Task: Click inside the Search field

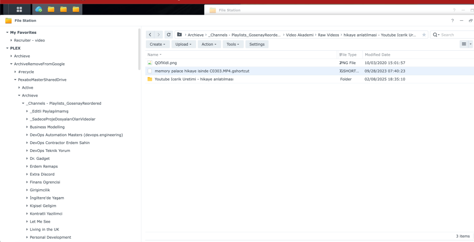Action: pyautogui.click(x=457, y=35)
